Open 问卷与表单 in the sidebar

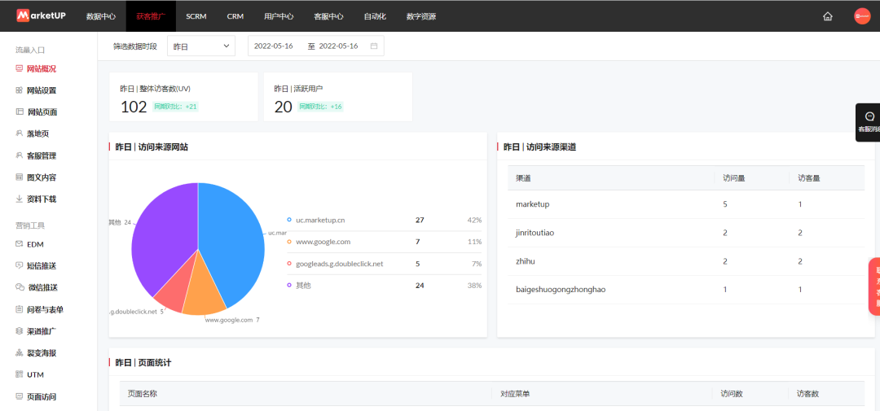pyautogui.click(x=46, y=309)
